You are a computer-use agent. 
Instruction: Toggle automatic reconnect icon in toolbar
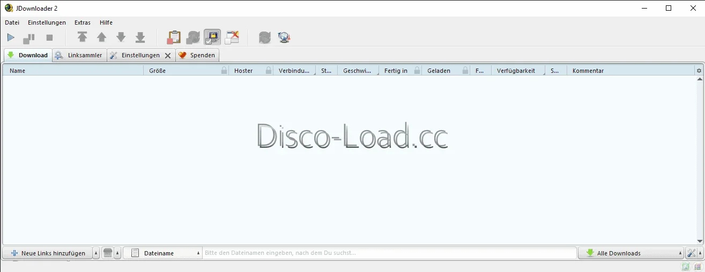[193, 37]
